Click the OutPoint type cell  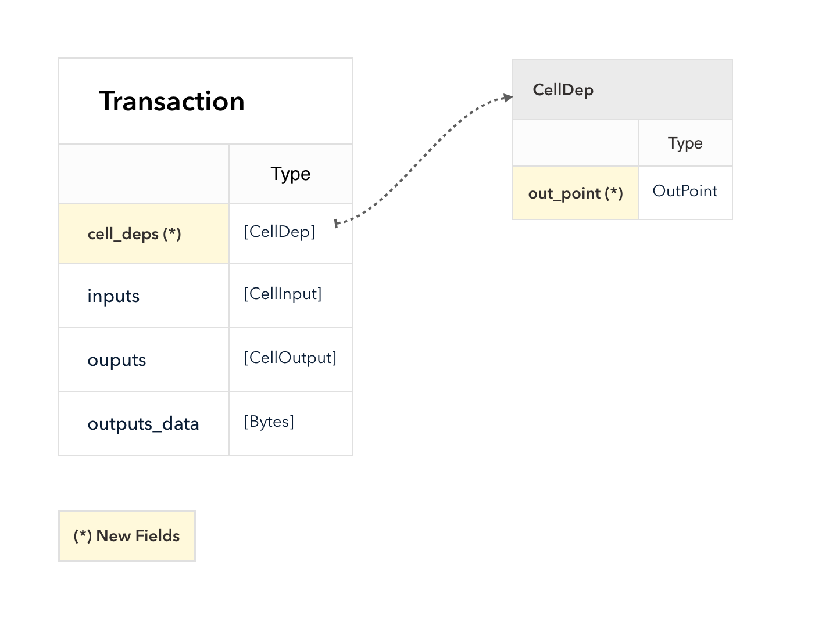click(x=685, y=193)
